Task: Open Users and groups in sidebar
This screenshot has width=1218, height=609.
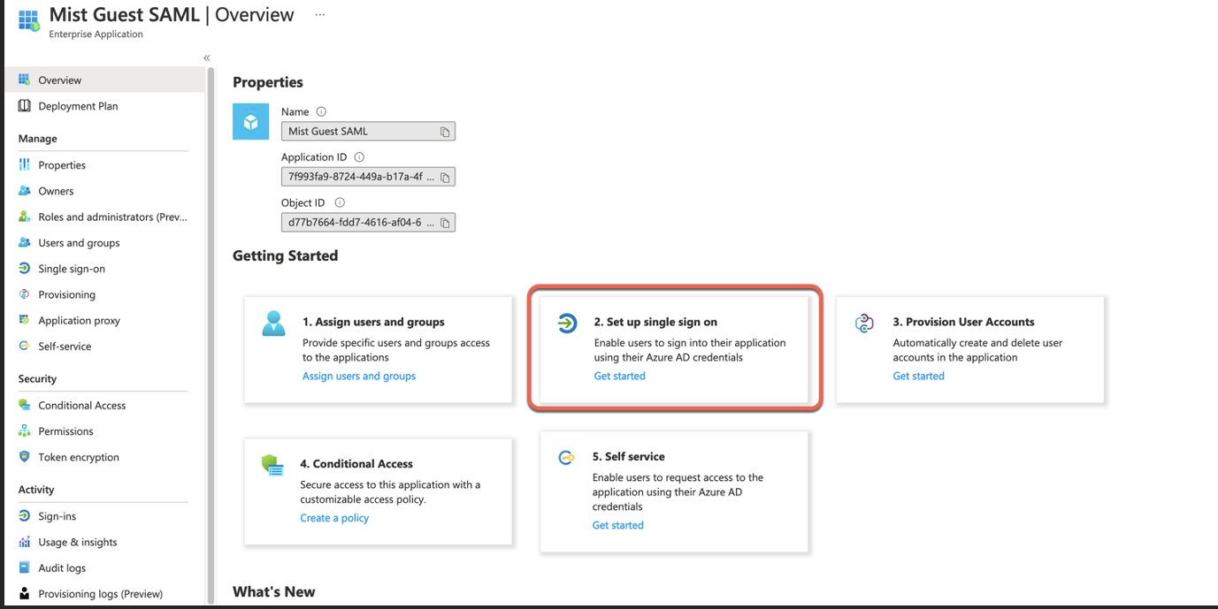Action: 79,243
